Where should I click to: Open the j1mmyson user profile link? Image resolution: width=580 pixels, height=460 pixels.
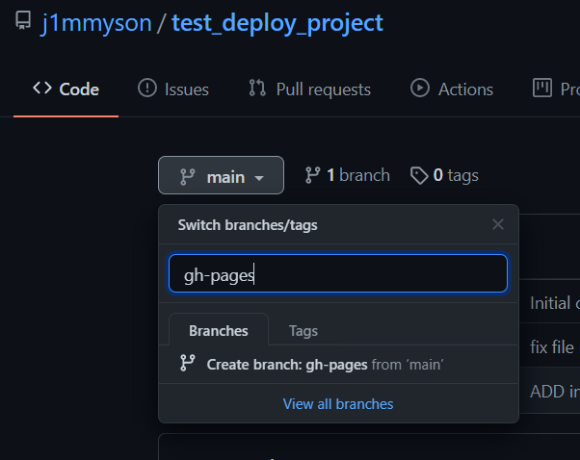click(x=96, y=23)
